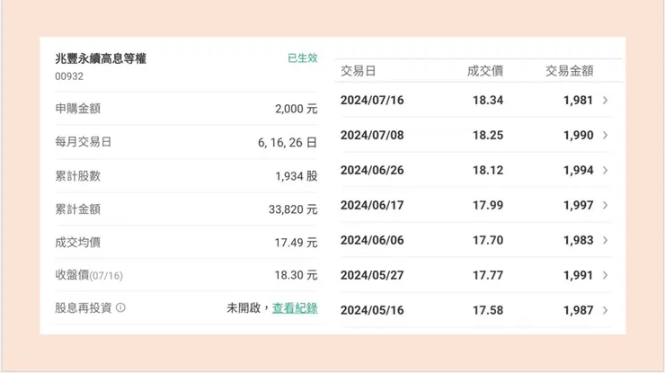The height and width of the screenshot is (373, 665).
Task: Click the value 6, 16, 26 日
Action: coord(288,143)
